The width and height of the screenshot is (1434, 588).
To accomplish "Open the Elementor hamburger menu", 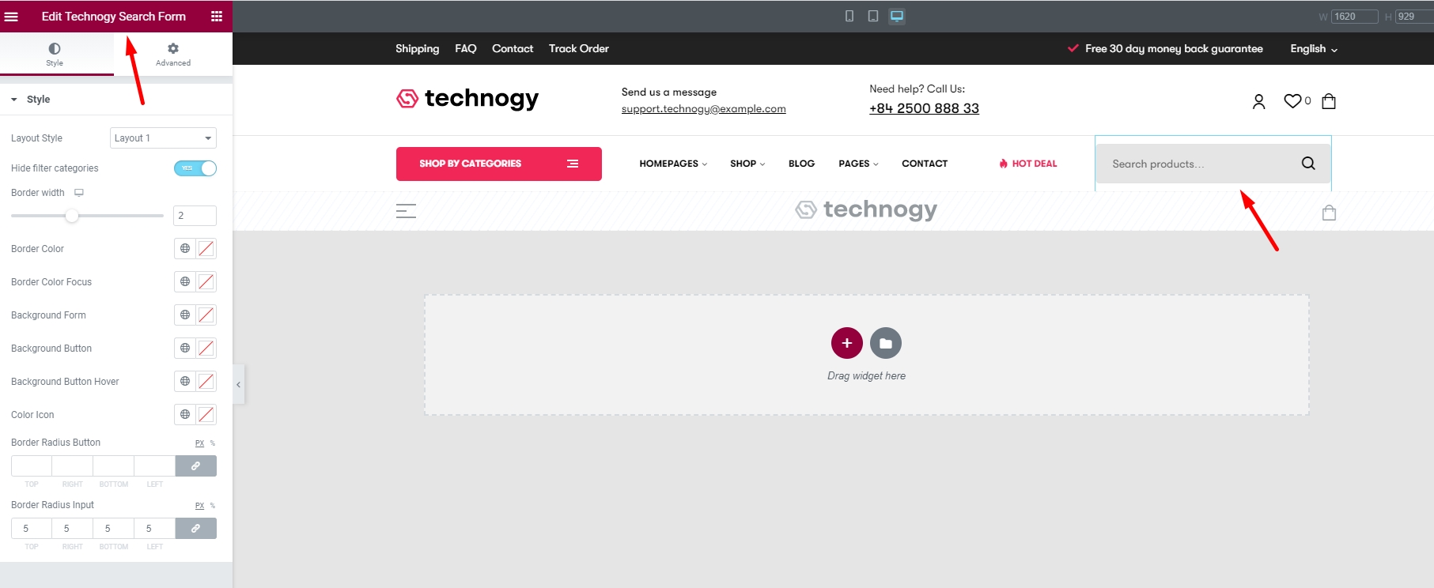I will pos(12,17).
